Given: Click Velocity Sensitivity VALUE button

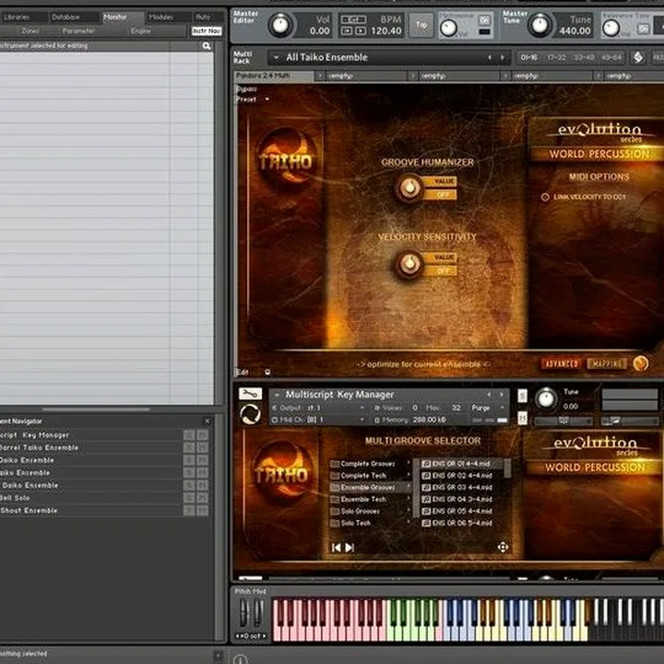Looking at the screenshot, I should pos(441,257).
